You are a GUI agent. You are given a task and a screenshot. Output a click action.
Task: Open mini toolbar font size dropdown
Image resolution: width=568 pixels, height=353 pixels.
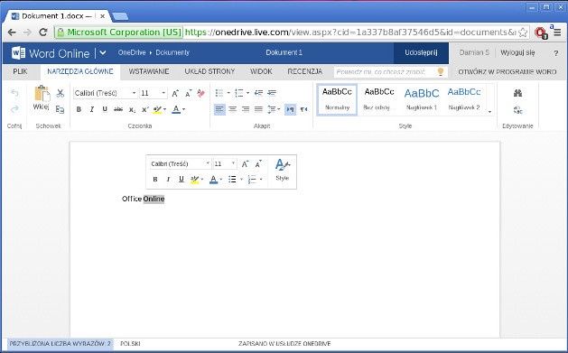233,163
